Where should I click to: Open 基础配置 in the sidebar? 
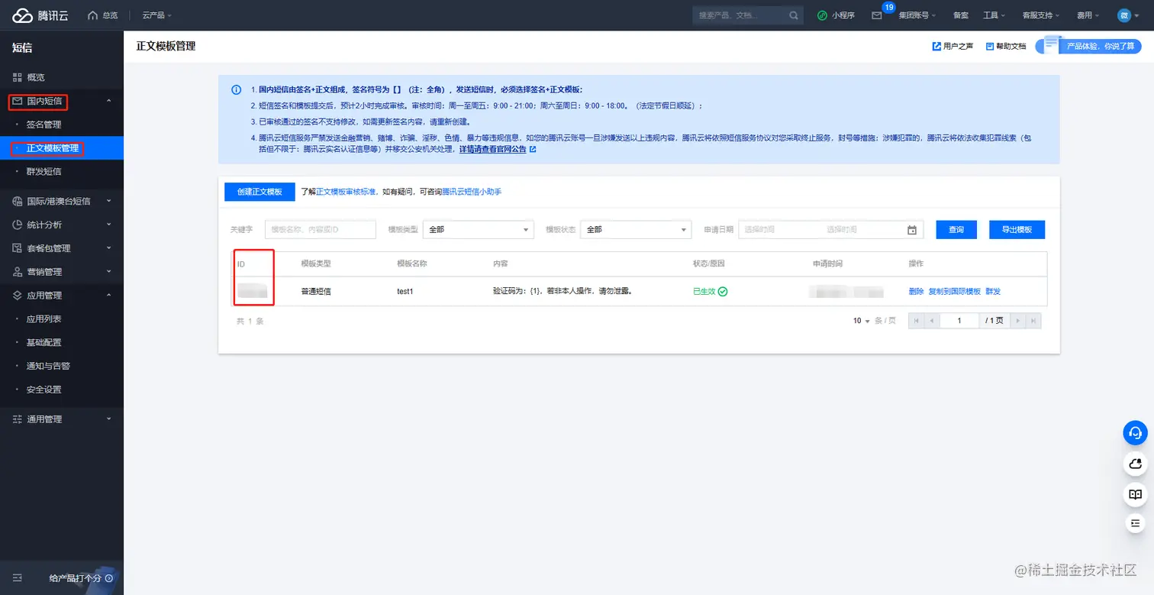[62, 343]
